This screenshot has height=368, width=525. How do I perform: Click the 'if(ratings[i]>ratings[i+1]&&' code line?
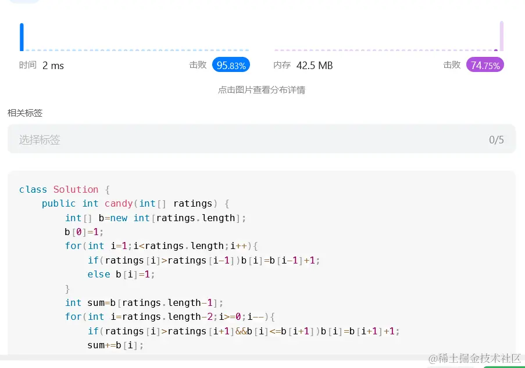coord(244,331)
